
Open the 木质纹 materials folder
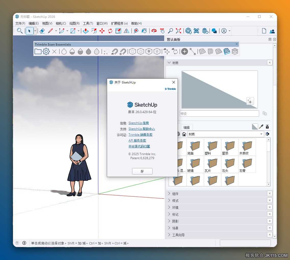pyautogui.click(x=247, y=147)
